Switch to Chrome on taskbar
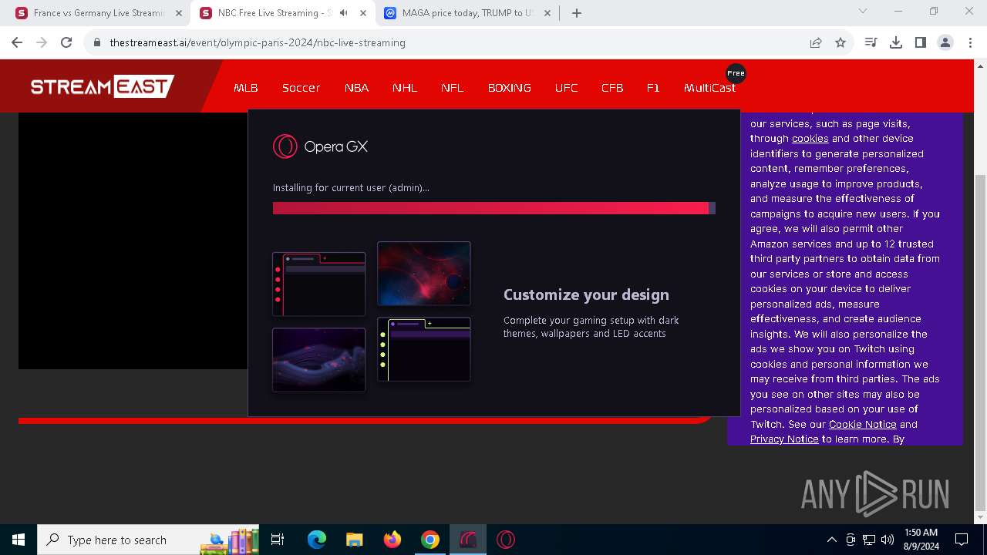Viewport: 987px width, 555px height. pos(430,540)
